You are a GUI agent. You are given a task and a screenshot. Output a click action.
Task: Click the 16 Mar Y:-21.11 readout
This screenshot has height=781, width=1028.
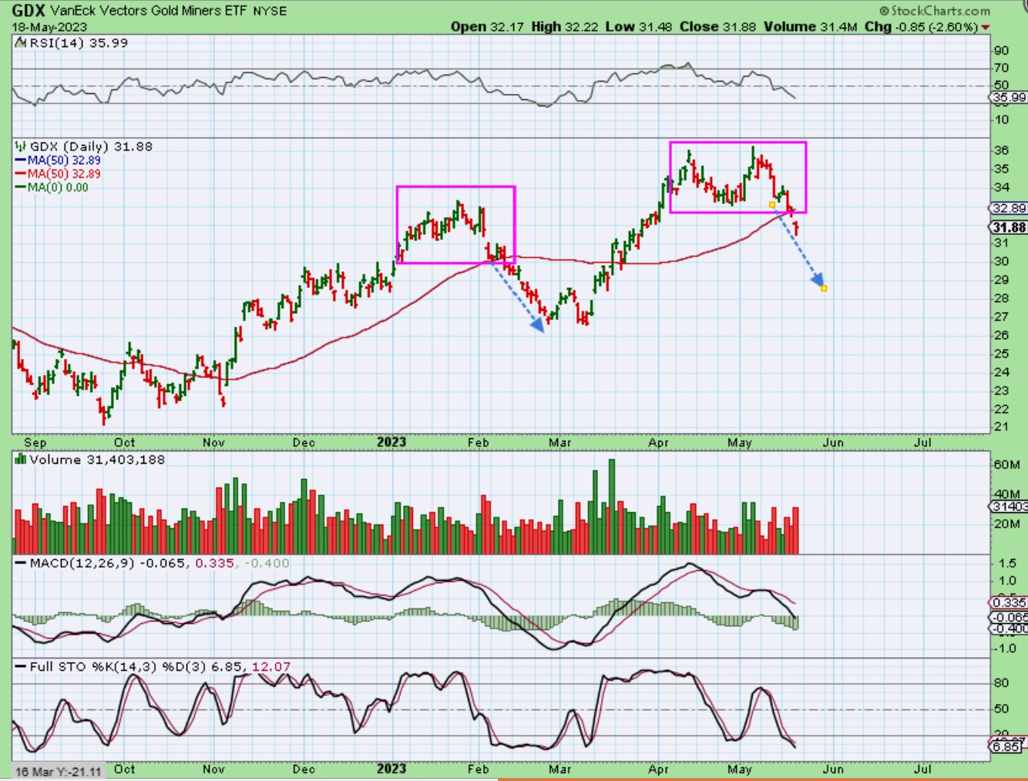(59, 772)
